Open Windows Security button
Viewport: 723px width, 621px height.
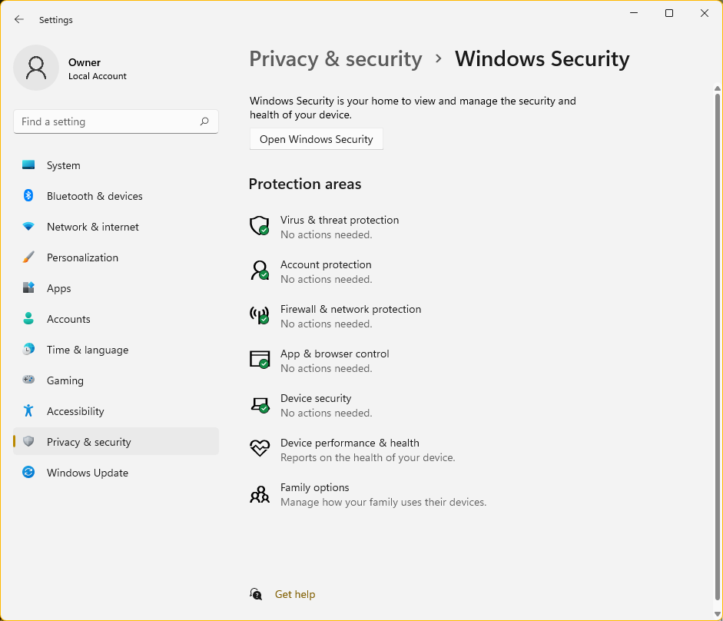click(316, 139)
